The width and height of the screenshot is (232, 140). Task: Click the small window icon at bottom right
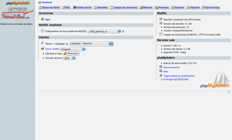coord(229,93)
